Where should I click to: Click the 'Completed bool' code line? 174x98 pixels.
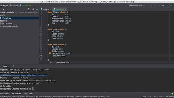coord(59,56)
